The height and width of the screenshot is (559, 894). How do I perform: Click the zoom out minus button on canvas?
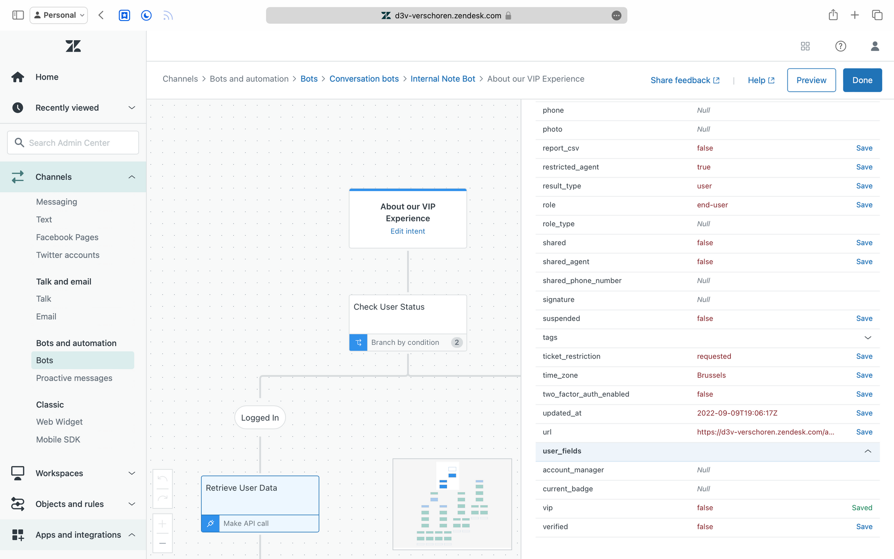[x=163, y=543]
